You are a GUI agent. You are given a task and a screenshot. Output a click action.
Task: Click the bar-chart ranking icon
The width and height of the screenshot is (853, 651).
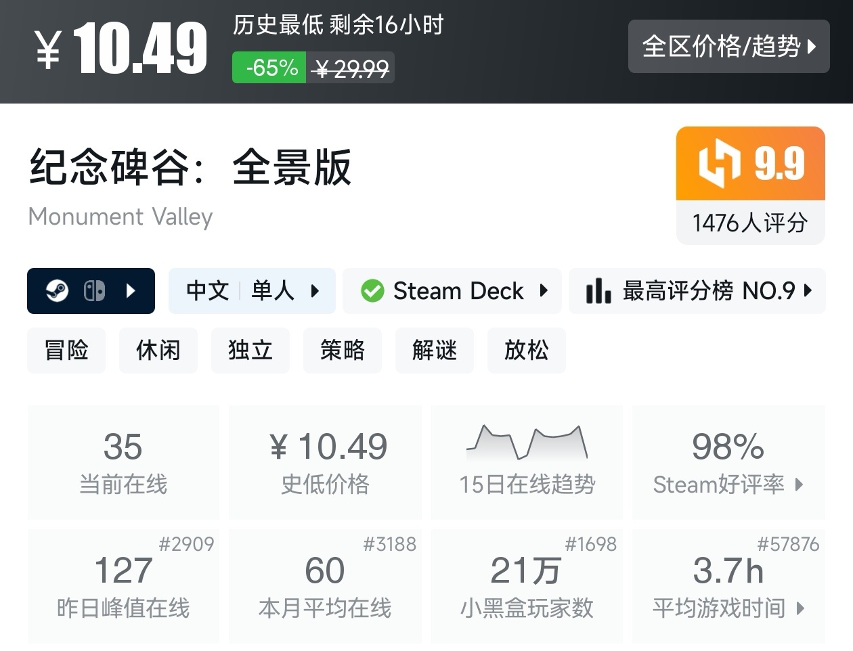[x=598, y=291]
